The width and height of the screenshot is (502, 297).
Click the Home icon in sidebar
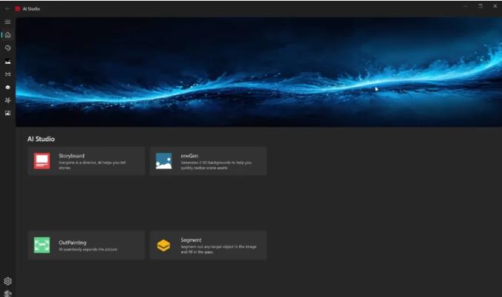[7, 35]
